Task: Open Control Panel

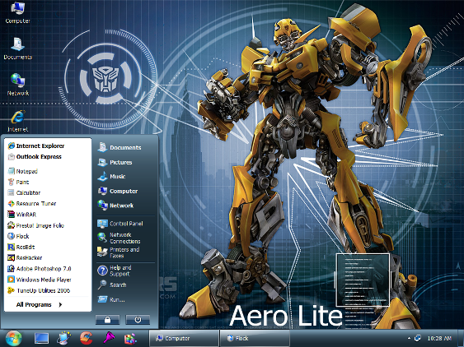Action: pos(120,224)
